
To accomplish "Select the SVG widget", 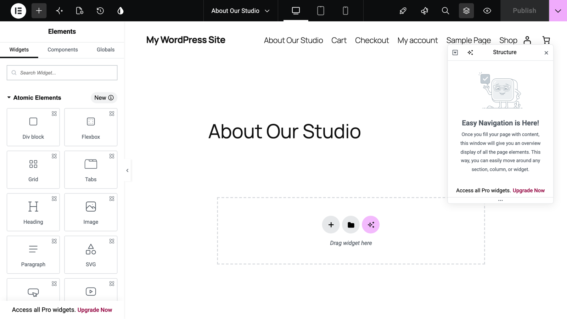I will [91, 255].
